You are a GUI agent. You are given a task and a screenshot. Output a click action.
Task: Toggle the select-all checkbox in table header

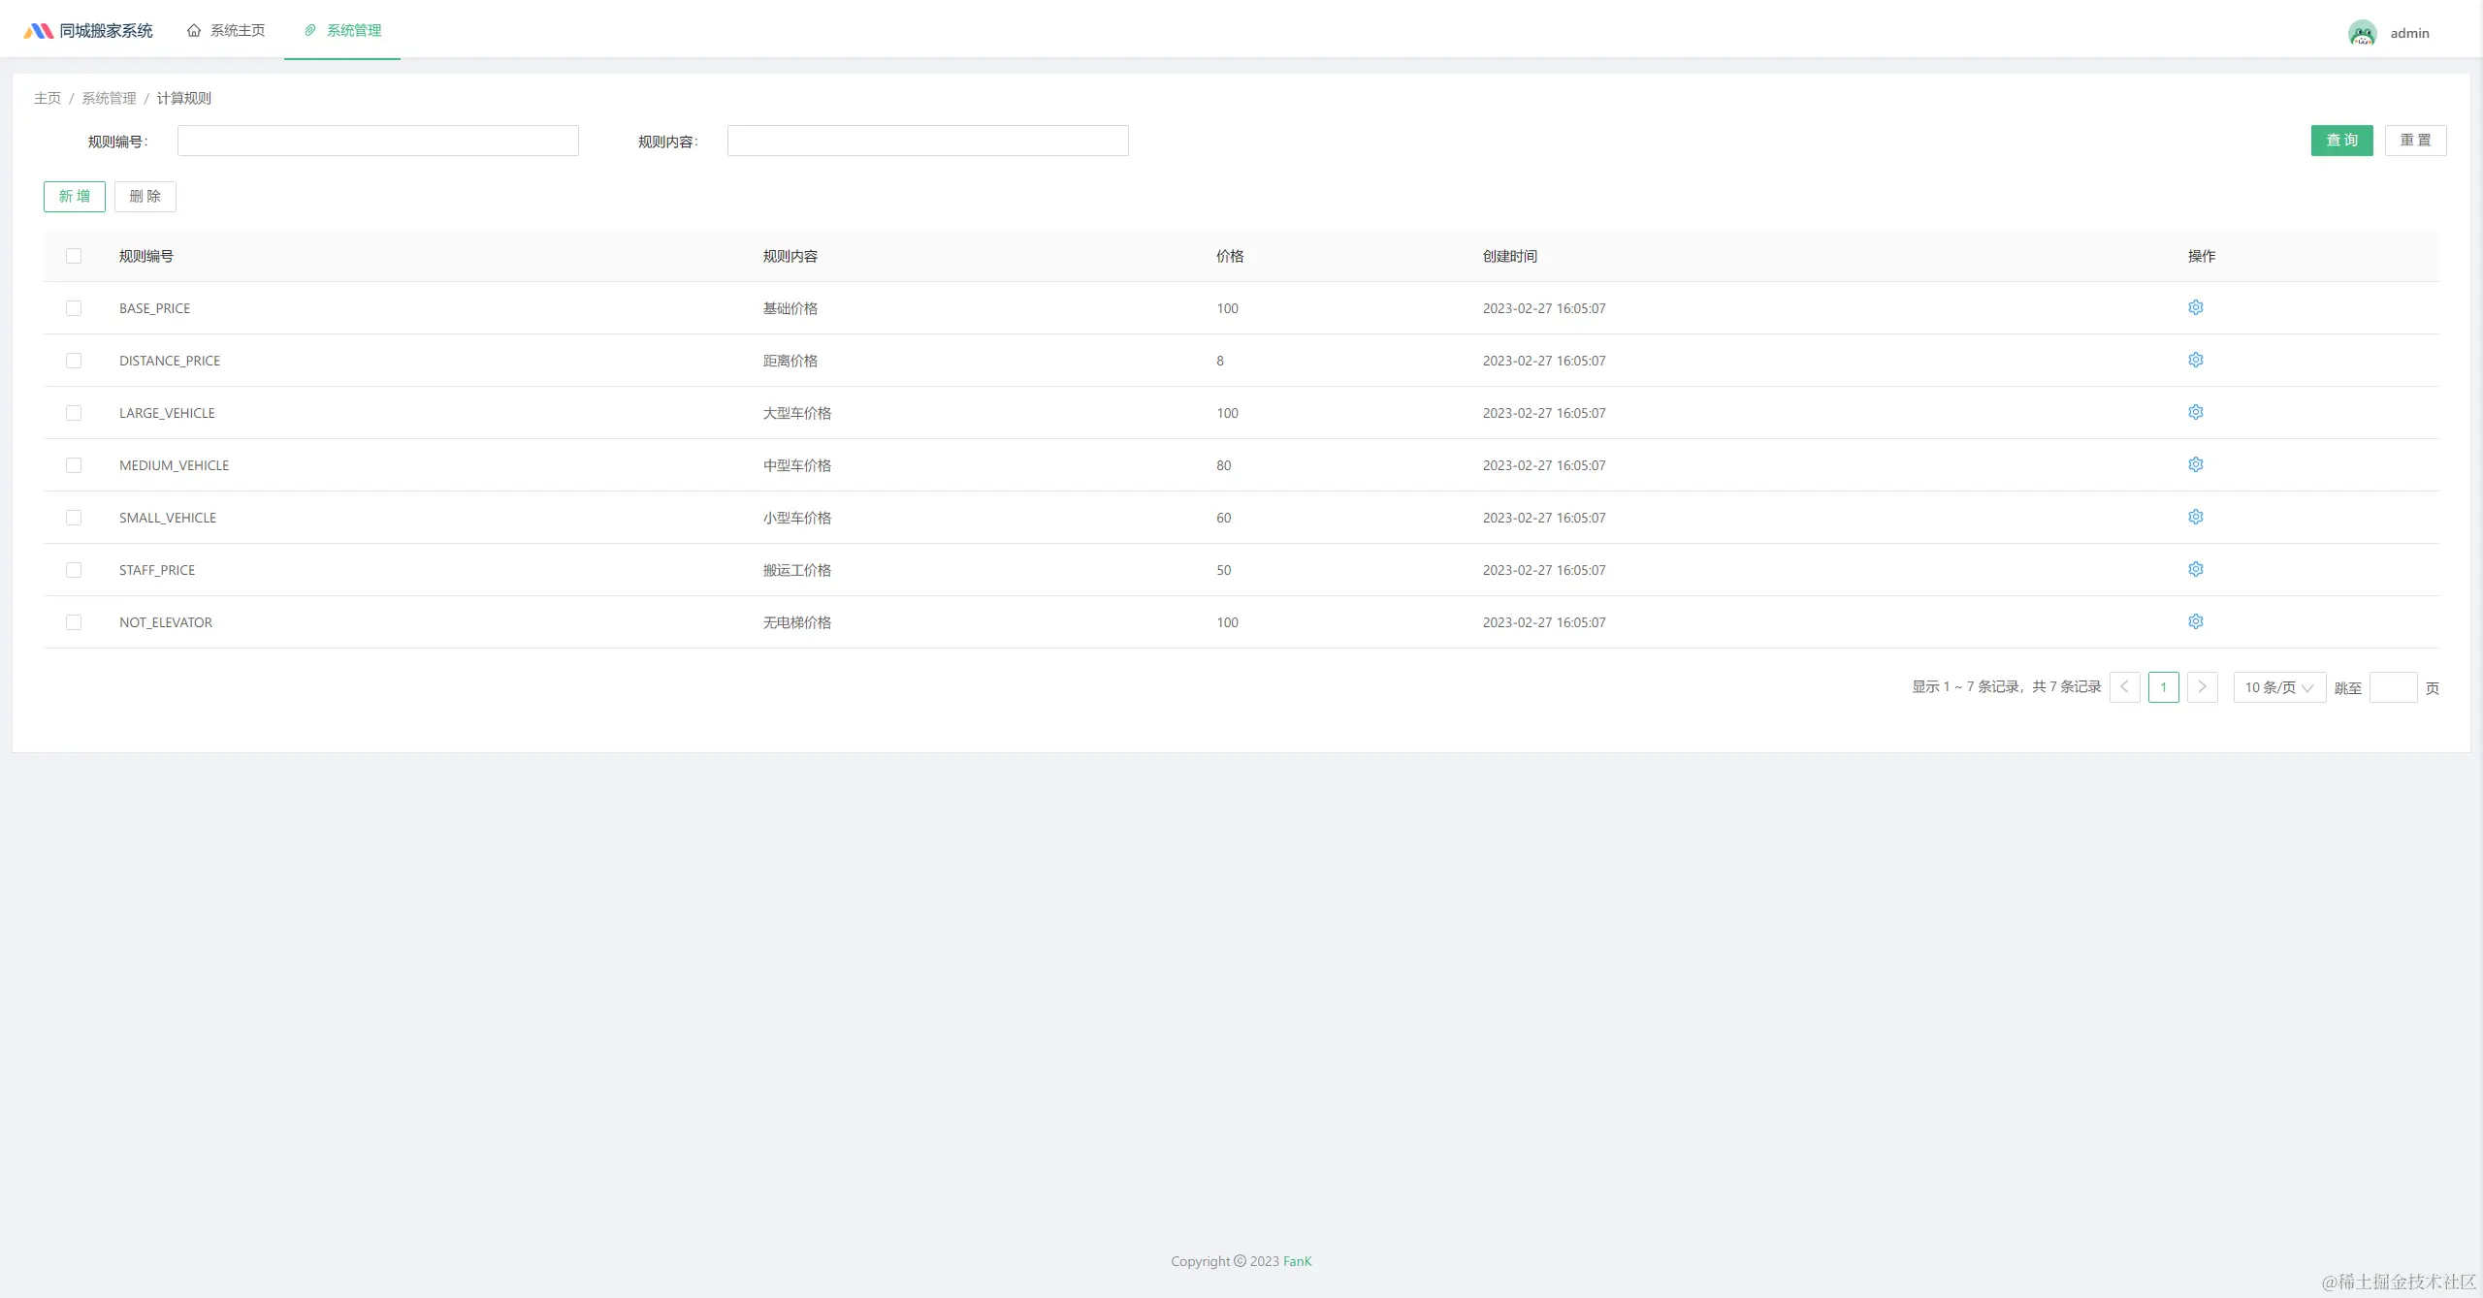[x=74, y=256]
